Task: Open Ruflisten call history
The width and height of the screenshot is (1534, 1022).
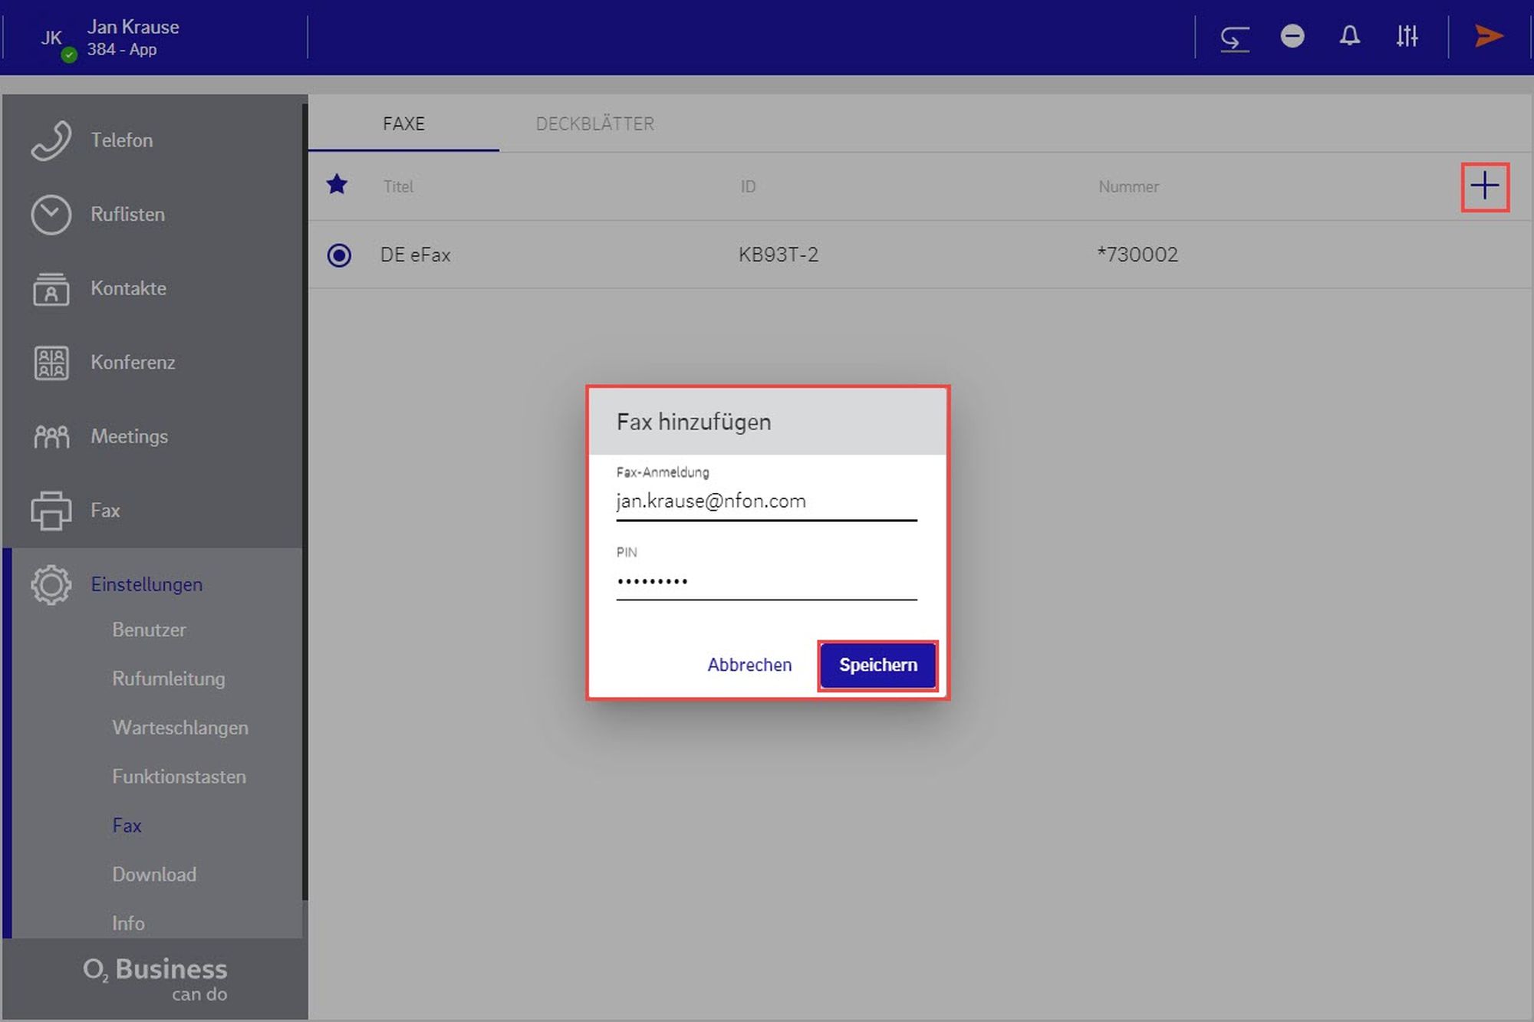Action: click(127, 215)
